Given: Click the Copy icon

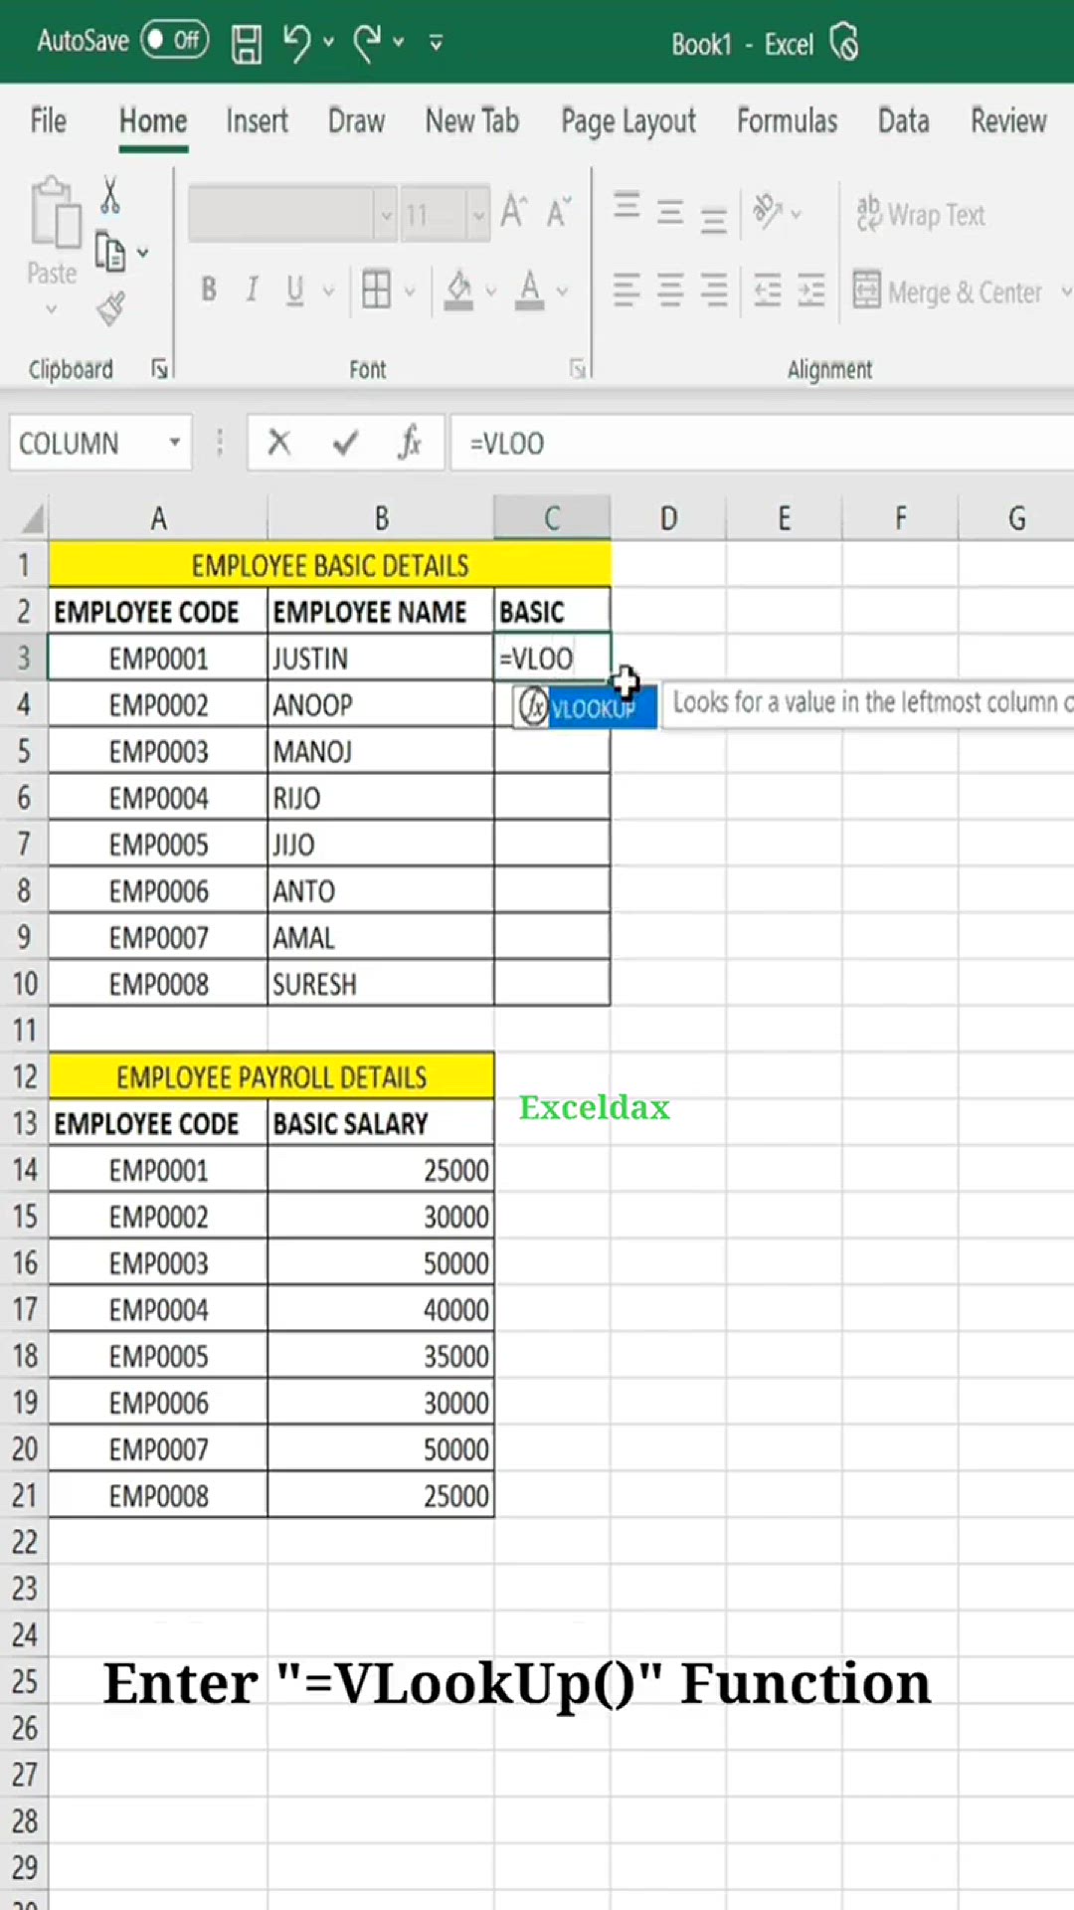Looking at the screenshot, I should point(109,253).
